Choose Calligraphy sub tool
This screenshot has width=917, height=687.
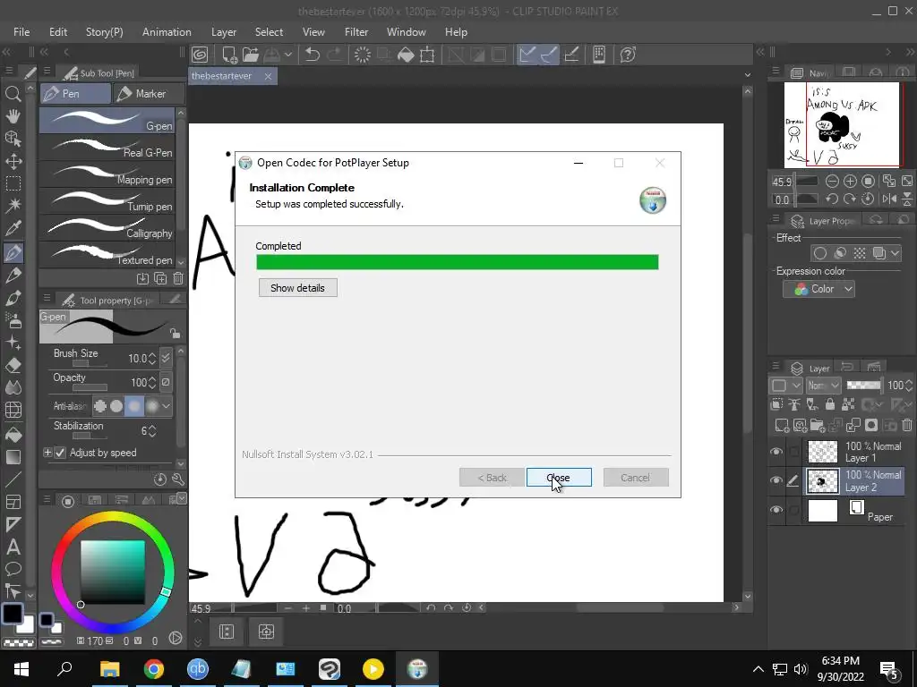pyautogui.click(x=107, y=228)
